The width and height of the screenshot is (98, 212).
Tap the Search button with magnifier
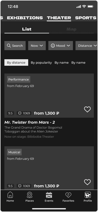(15, 46)
